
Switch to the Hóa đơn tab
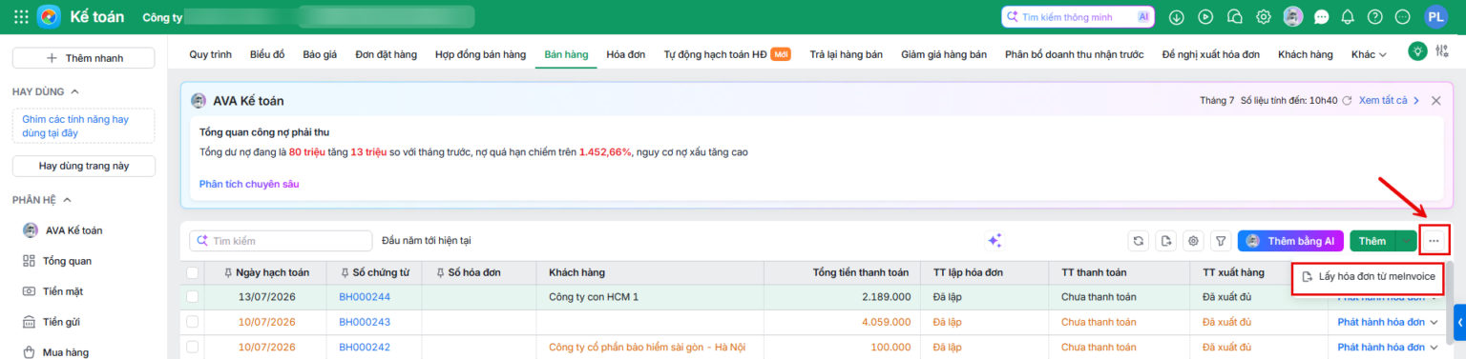coord(625,54)
